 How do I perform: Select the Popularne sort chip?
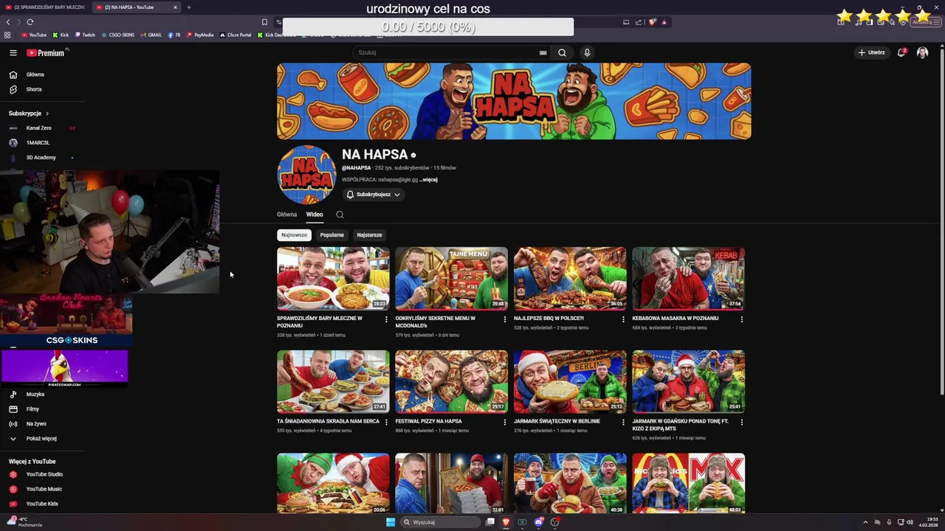point(332,235)
